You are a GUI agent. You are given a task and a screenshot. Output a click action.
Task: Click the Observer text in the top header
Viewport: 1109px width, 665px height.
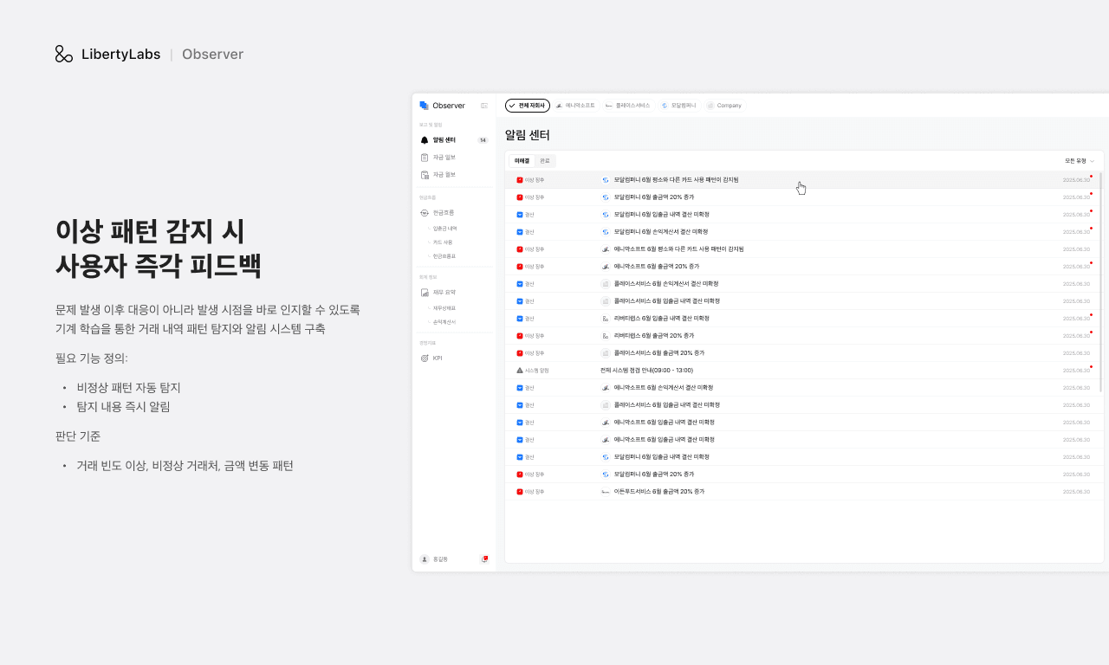pos(212,54)
